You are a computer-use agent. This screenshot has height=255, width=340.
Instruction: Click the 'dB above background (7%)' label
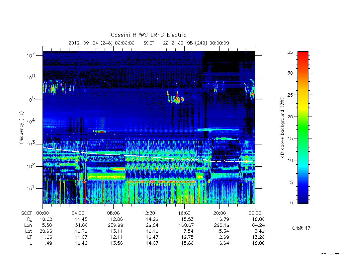(282, 128)
